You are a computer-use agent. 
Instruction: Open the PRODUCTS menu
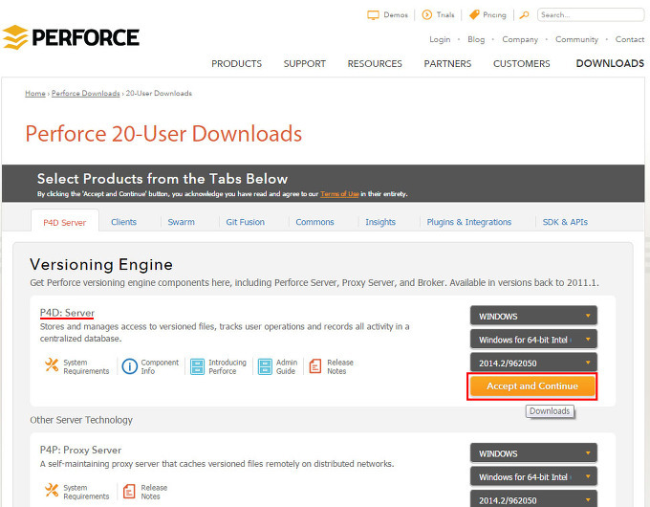(x=237, y=63)
